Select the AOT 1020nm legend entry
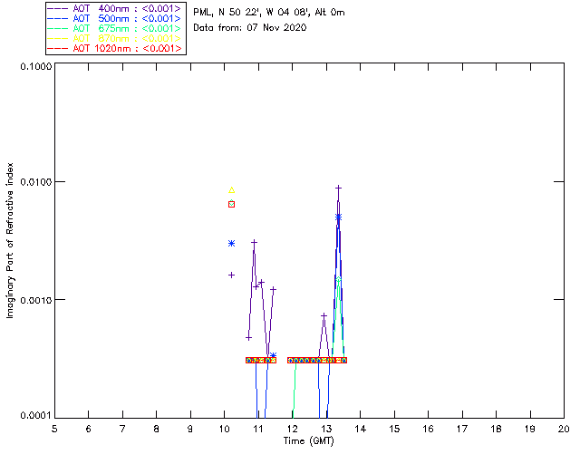Screen dimensions: 580x464 click(x=115, y=48)
